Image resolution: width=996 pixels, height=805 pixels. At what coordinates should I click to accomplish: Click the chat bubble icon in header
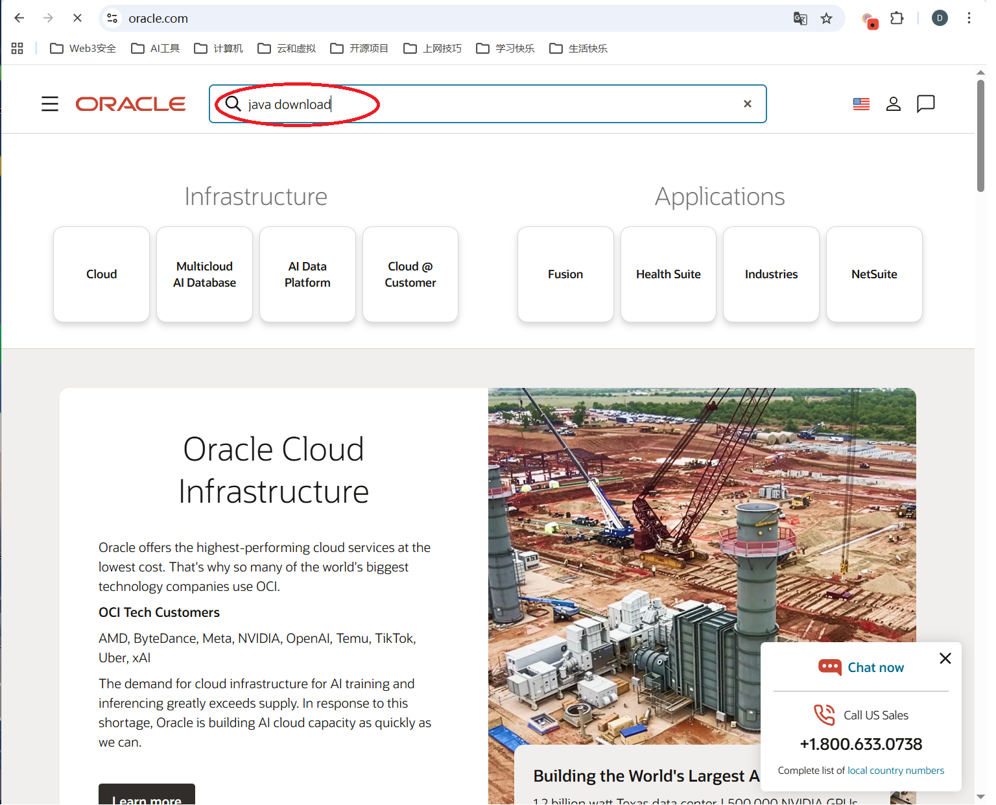coord(925,104)
